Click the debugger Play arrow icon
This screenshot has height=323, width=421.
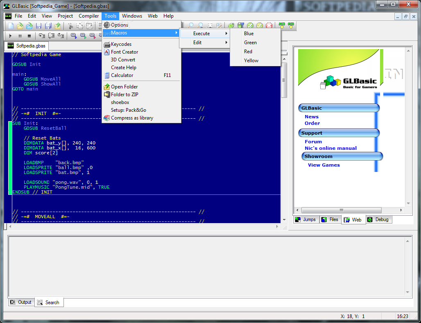coord(11,36)
